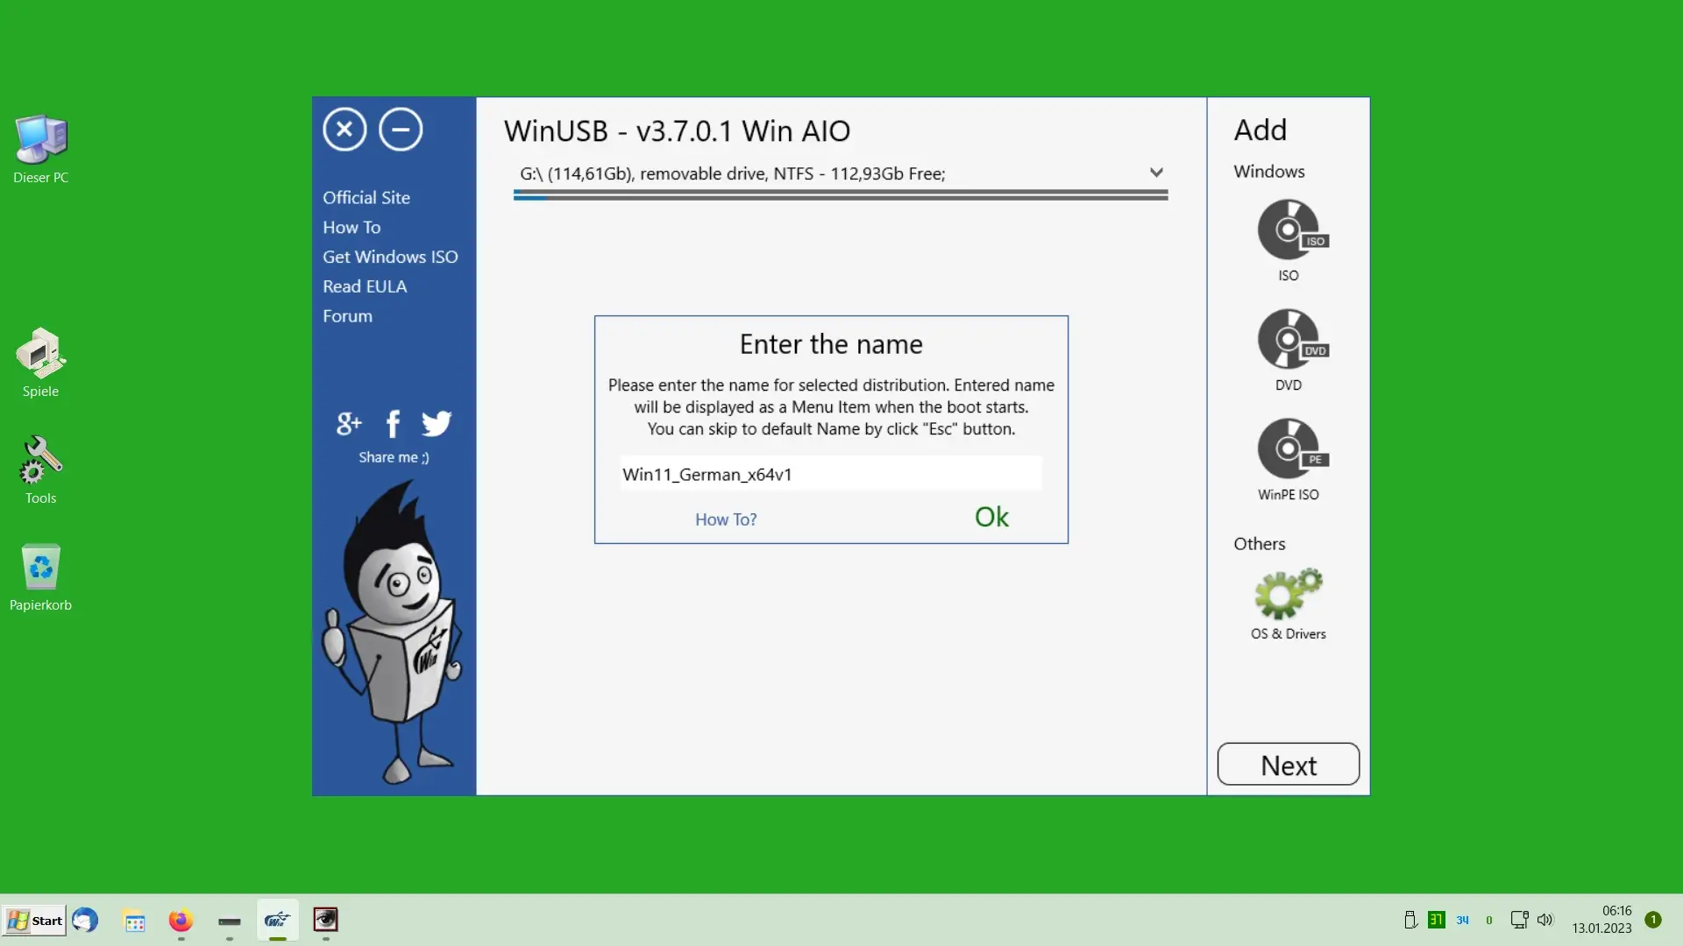Click the drive usage progress bar
This screenshot has width=1683, height=946.
[x=841, y=197]
